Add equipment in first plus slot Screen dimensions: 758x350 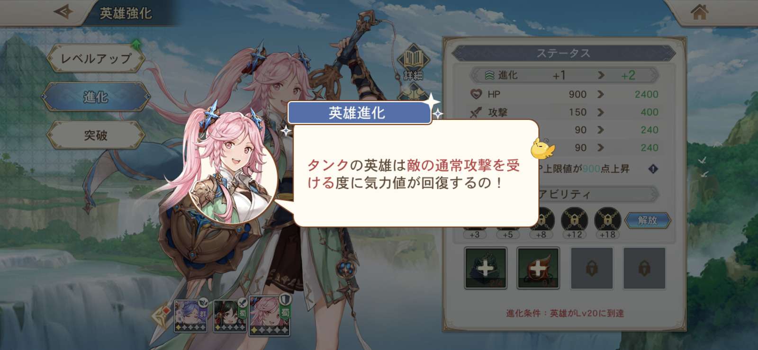[x=486, y=268]
